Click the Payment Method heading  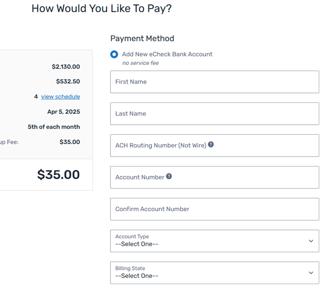coord(142,38)
